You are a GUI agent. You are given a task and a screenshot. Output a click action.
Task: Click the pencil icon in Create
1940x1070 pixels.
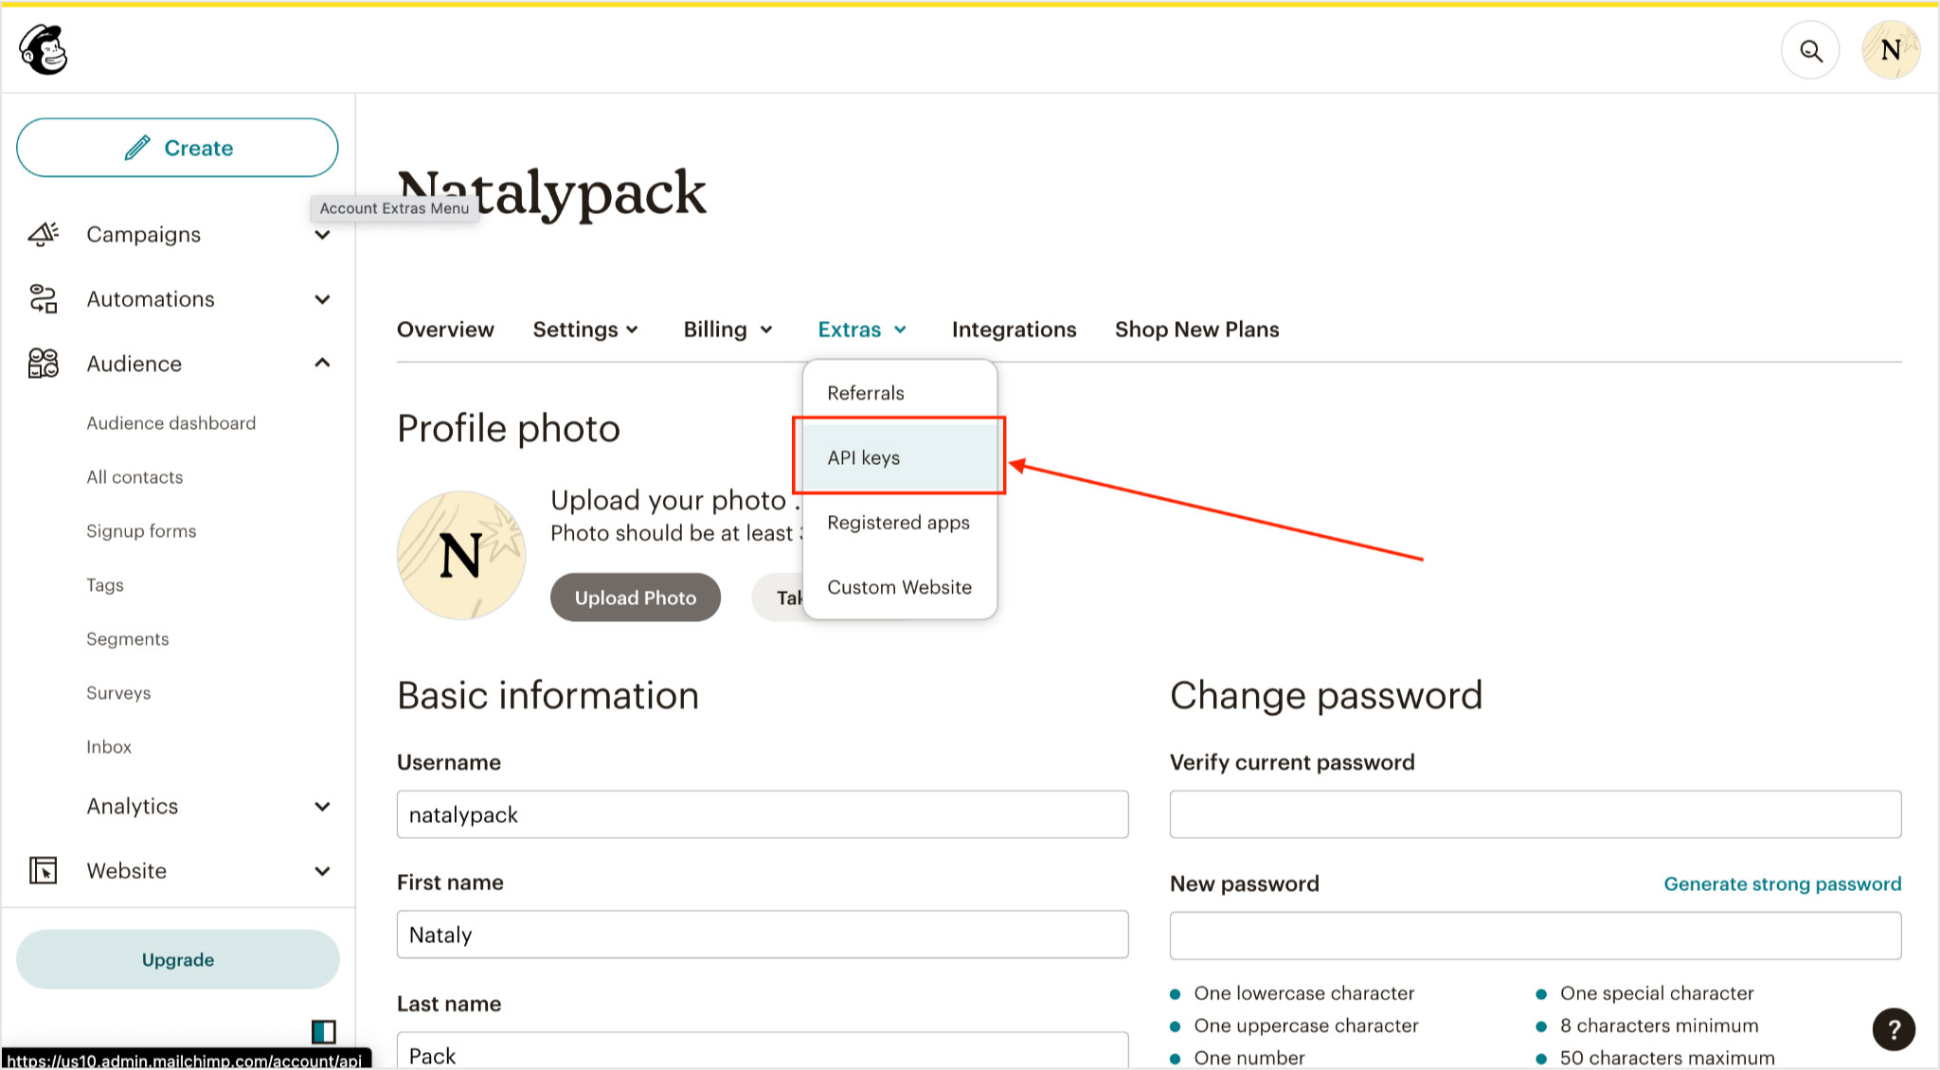137,148
